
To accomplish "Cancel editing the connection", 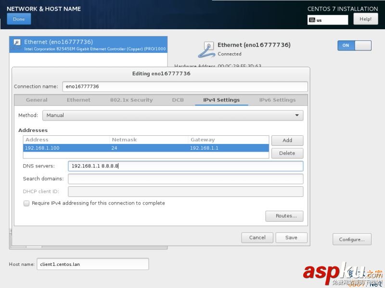I will pos(257,238).
